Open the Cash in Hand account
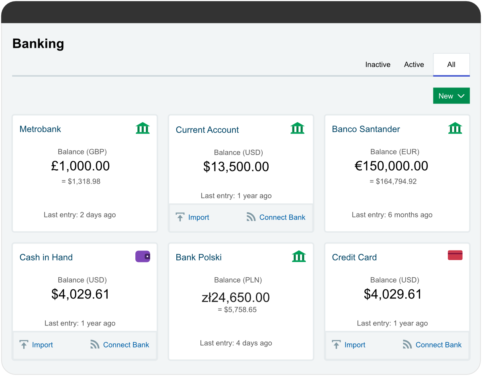This screenshot has height=376, width=482. pos(46,258)
